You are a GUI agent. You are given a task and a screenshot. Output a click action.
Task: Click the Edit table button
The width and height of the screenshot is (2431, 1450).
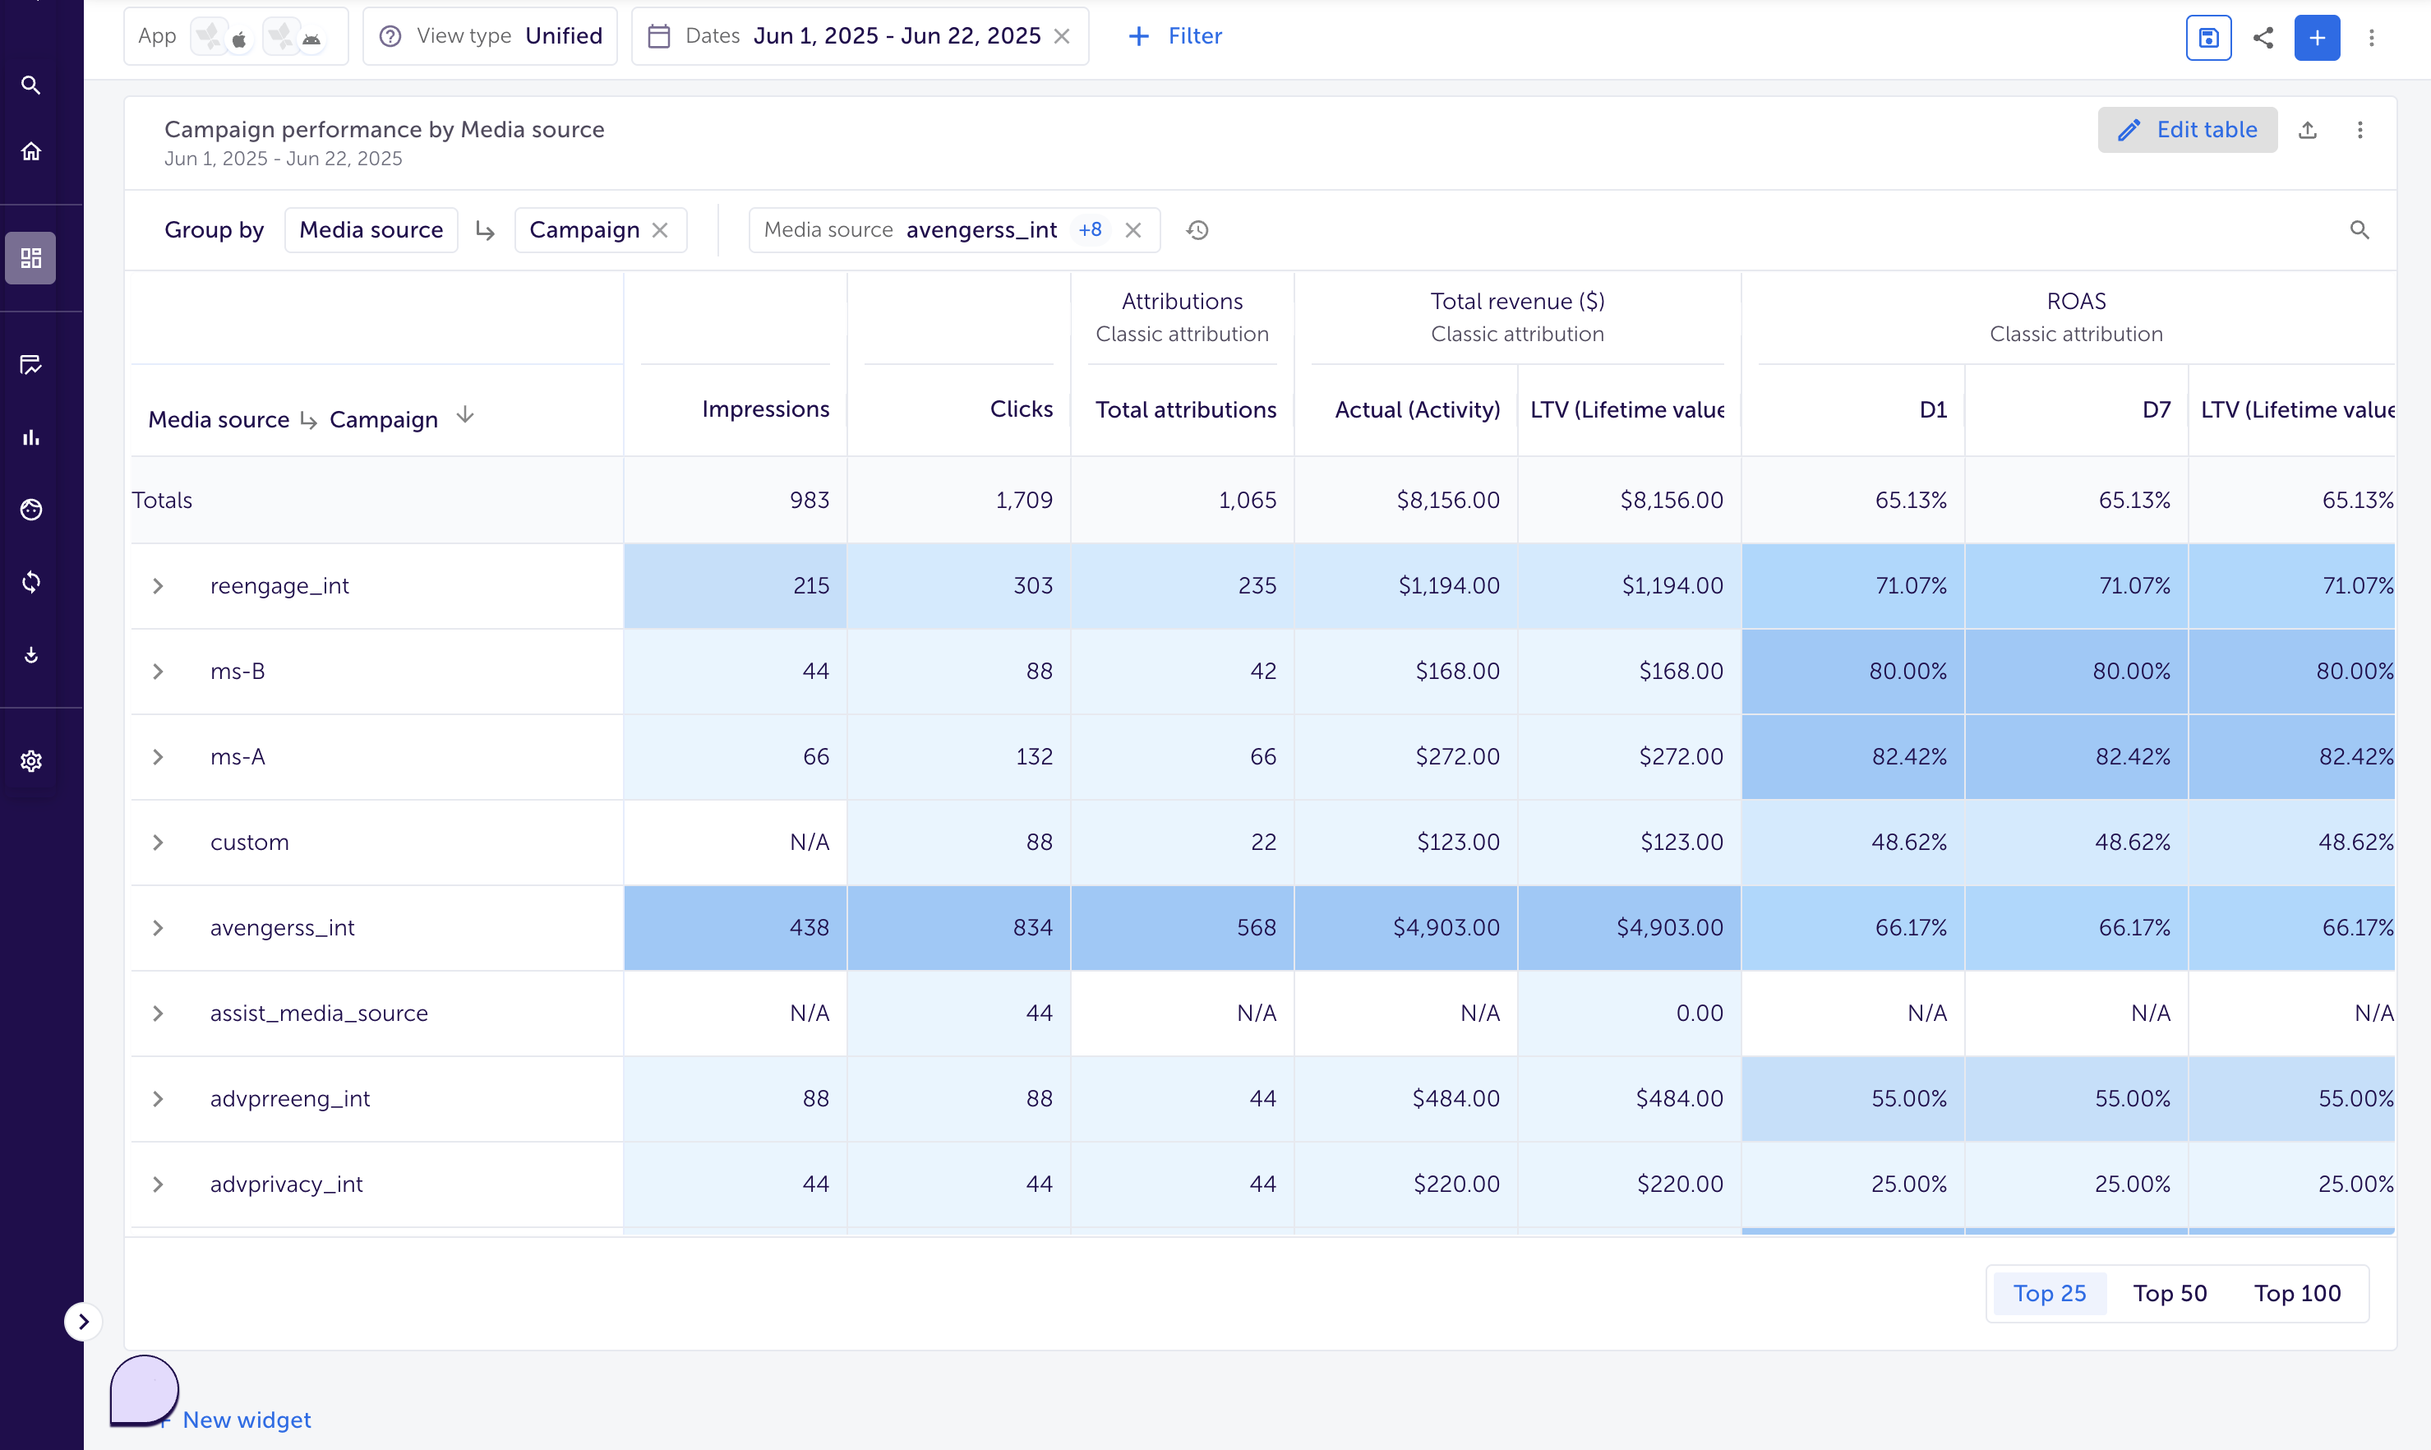coord(2188,129)
